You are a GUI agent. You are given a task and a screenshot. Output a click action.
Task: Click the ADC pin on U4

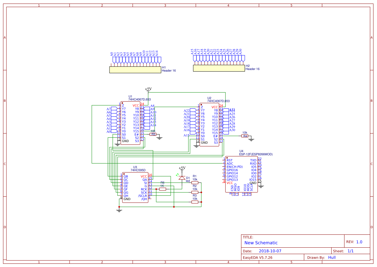click(230, 163)
